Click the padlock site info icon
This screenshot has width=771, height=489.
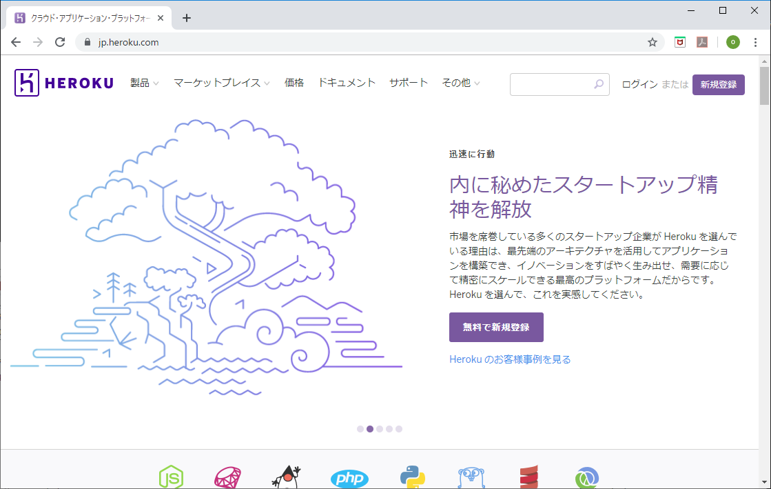(88, 42)
